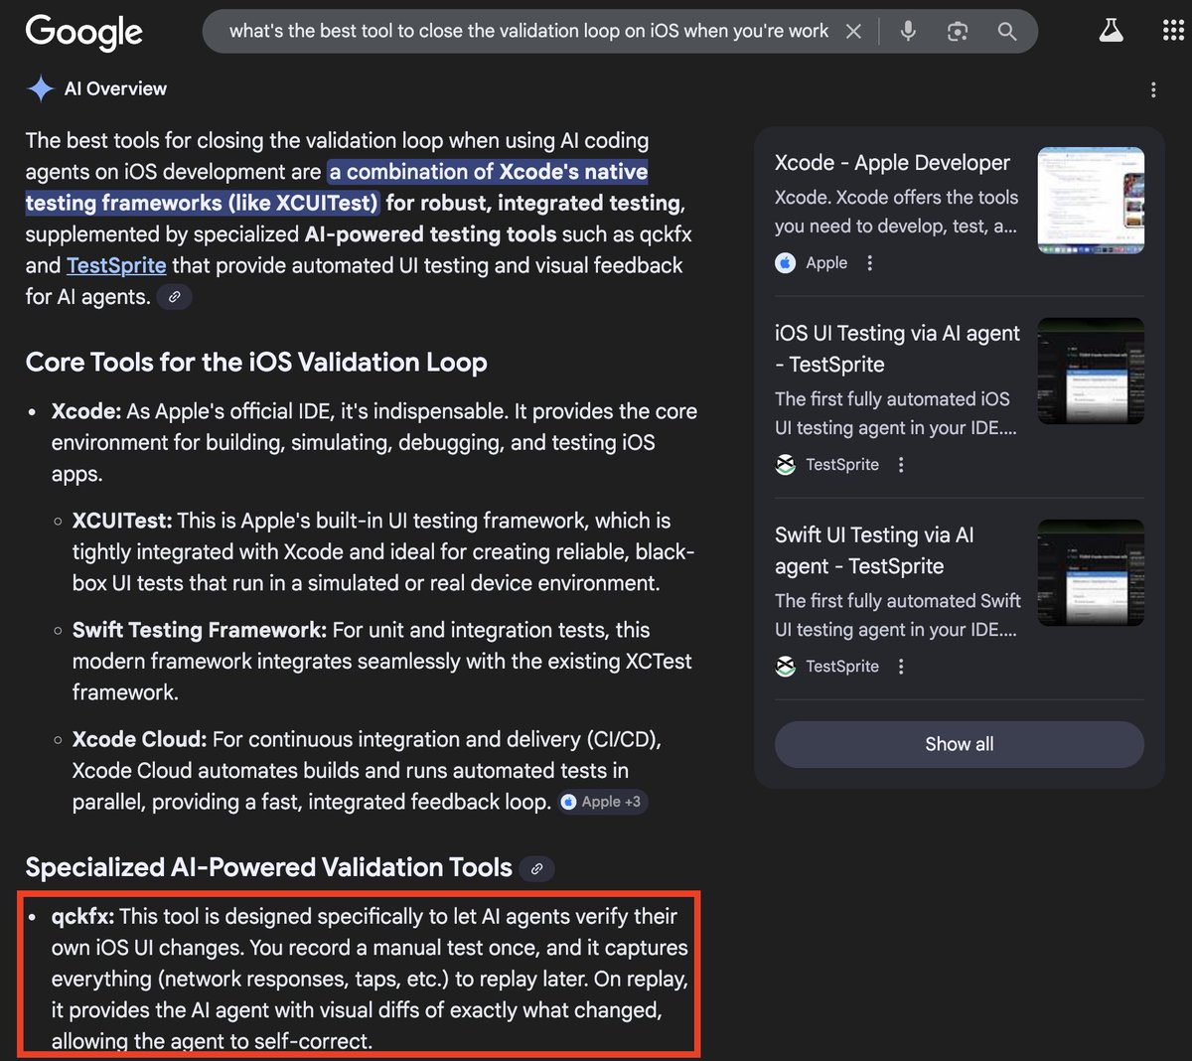Click thumbnail of Swift UI Testing card

(1091, 572)
